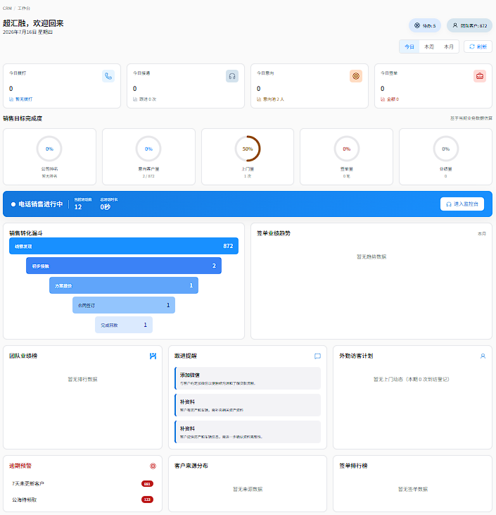Click the 12 call count in blue banner
The width and height of the screenshot is (496, 515).
tap(78, 207)
